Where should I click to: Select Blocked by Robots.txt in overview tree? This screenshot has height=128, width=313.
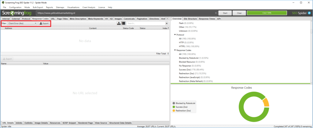point(193,58)
